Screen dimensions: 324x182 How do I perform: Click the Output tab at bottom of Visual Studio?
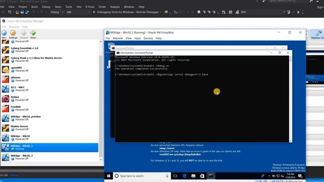(14, 175)
